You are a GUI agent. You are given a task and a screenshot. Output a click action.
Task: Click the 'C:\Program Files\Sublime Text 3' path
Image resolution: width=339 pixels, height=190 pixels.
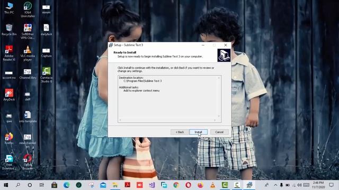[142, 81]
